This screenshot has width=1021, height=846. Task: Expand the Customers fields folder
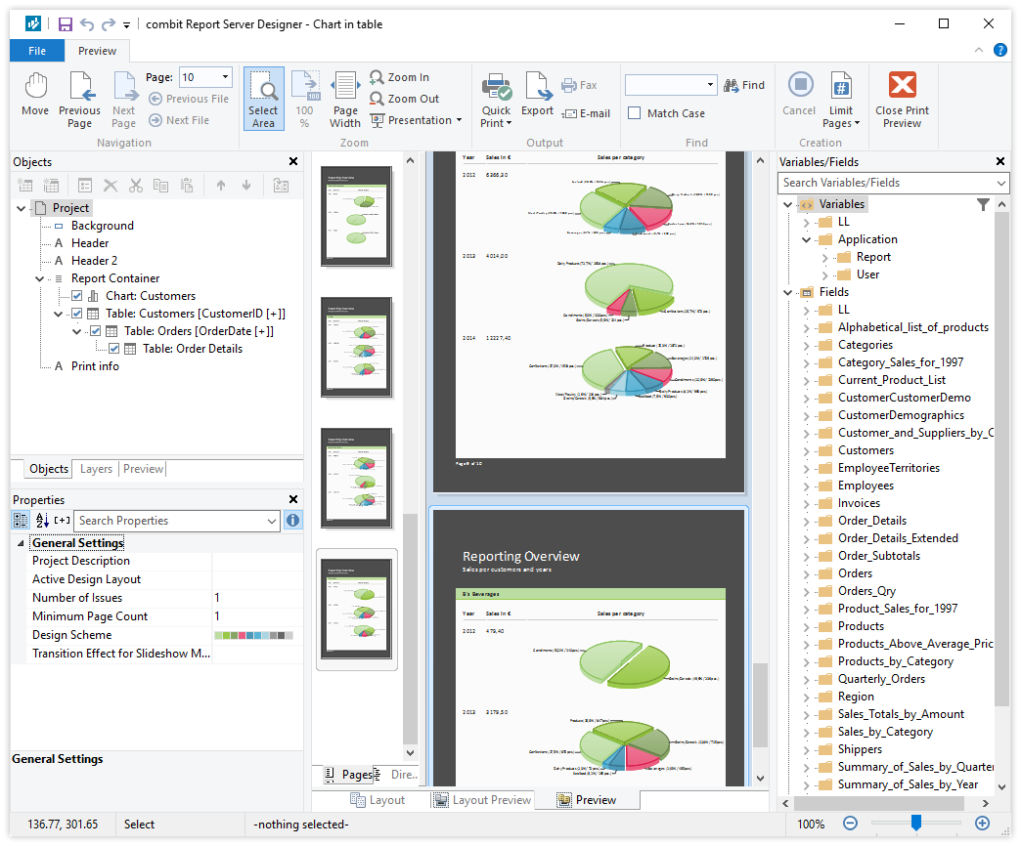(x=807, y=450)
